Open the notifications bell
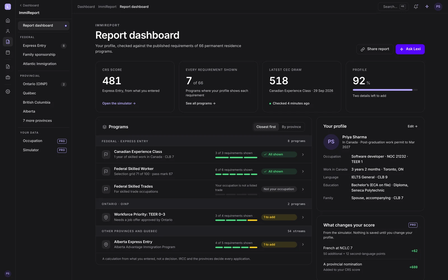This screenshot has height=280, width=448. pos(416,7)
